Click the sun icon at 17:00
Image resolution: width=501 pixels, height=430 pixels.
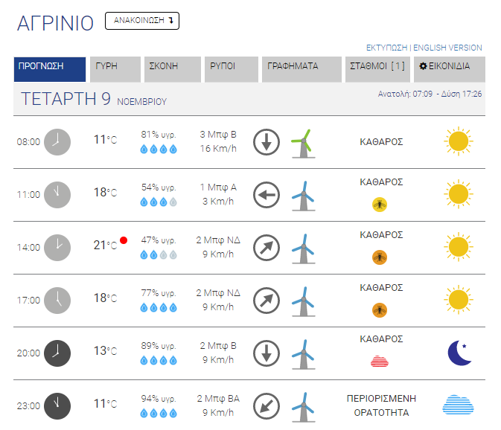[459, 300]
